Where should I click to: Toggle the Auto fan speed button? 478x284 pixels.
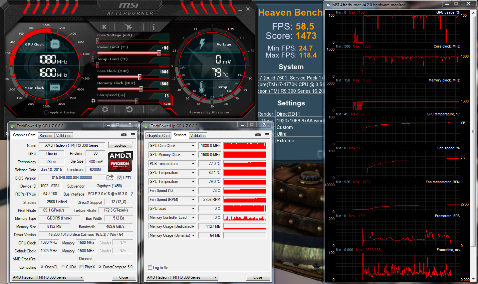pyautogui.click(x=167, y=104)
